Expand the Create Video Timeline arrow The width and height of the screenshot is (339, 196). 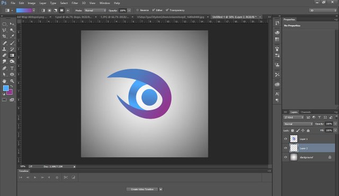pyautogui.click(x=160, y=189)
